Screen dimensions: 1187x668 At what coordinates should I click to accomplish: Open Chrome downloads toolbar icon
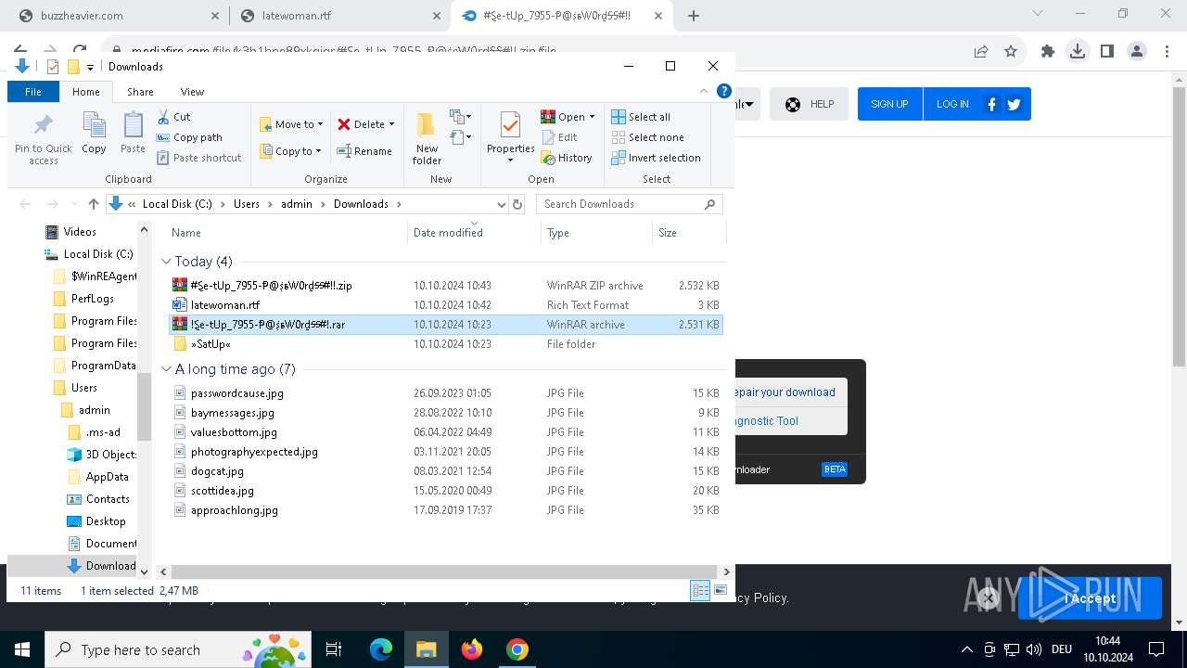[1077, 52]
